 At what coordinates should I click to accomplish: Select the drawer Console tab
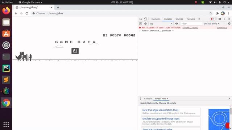point(148,99)
